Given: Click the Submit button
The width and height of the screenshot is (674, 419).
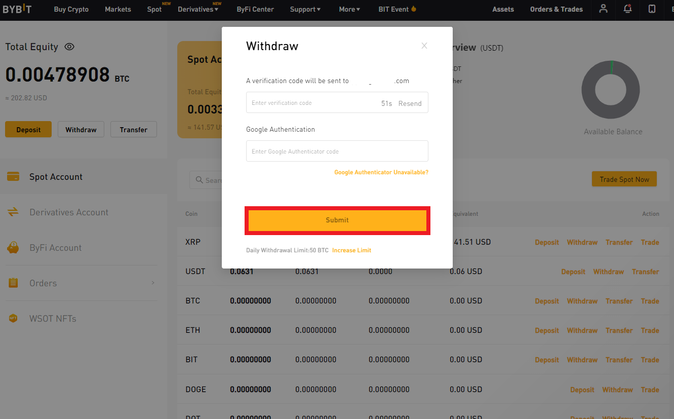Looking at the screenshot, I should click(x=337, y=220).
